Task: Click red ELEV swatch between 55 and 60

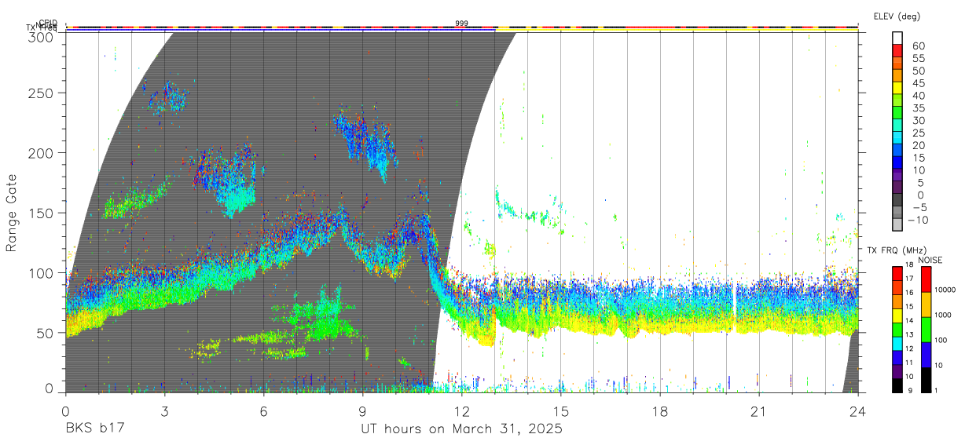Action: [x=898, y=50]
